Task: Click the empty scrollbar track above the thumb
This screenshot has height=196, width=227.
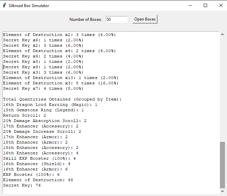Action: 222,87
